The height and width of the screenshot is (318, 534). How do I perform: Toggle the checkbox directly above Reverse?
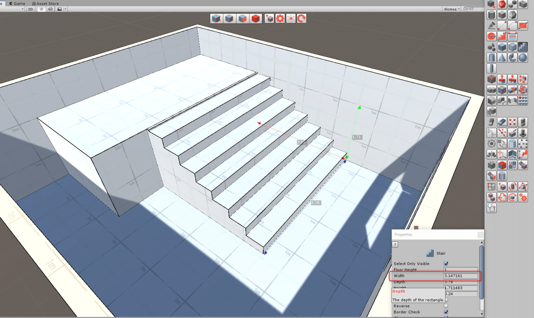(446, 300)
